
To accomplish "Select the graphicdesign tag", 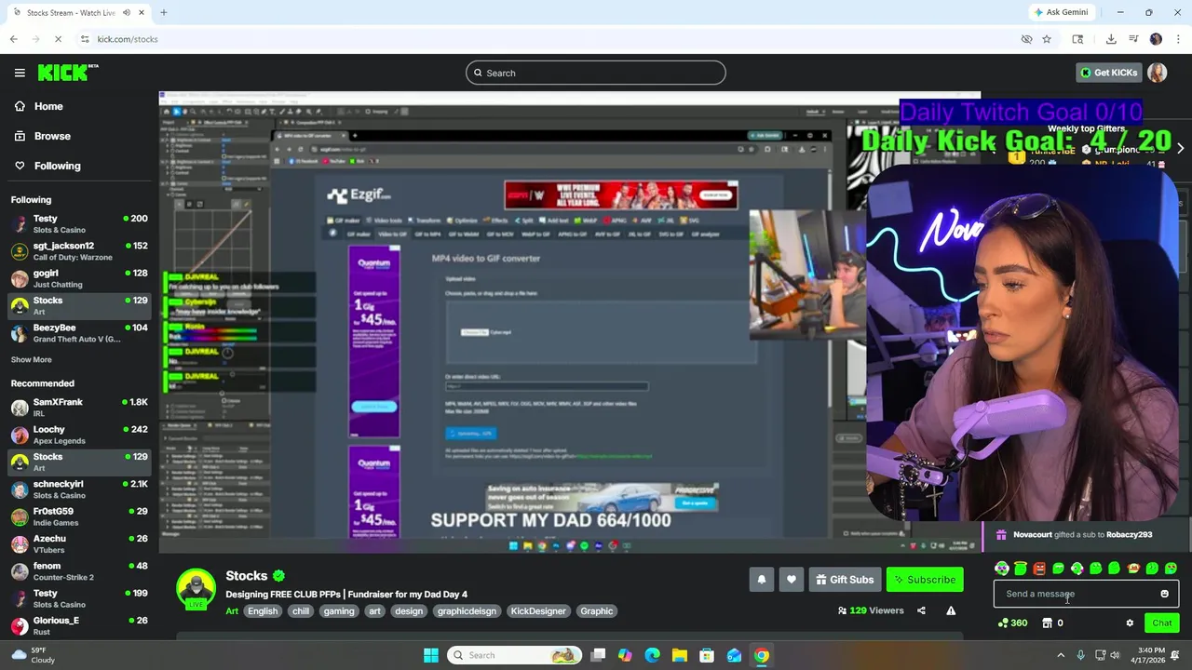I will (x=467, y=611).
